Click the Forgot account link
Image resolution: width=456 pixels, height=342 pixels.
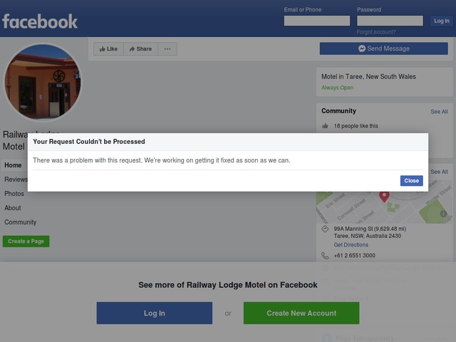pyautogui.click(x=376, y=32)
